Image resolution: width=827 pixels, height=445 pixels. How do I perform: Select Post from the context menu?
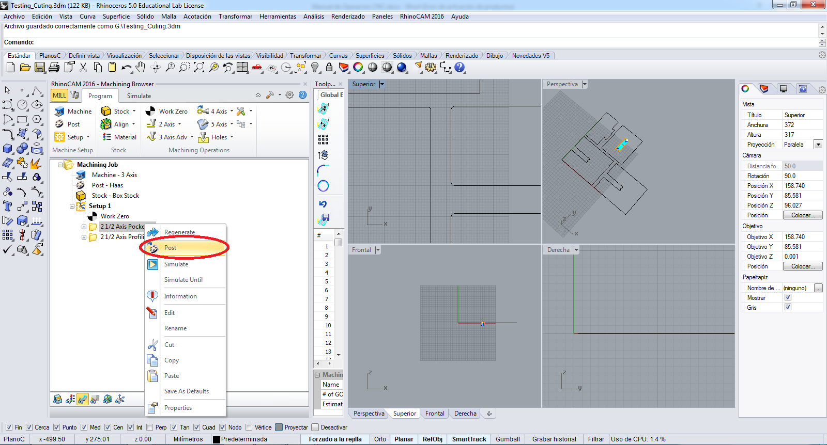tap(171, 248)
